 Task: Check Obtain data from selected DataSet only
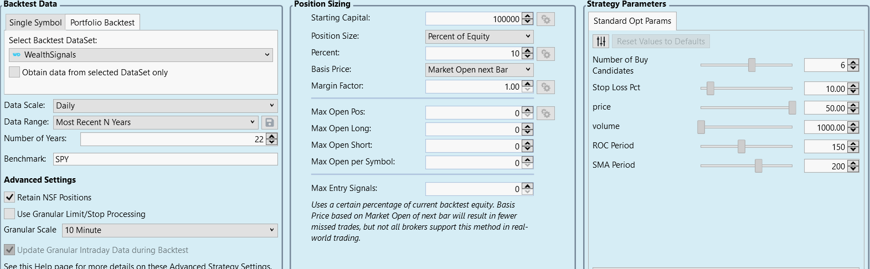pyautogui.click(x=14, y=72)
